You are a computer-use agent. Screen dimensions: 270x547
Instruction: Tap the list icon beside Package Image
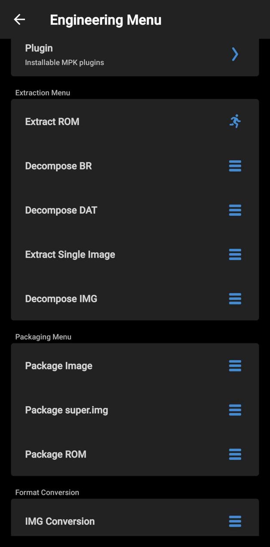point(235,366)
